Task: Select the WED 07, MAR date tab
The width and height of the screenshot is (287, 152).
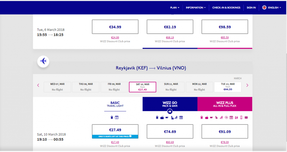Action: pos(57,87)
